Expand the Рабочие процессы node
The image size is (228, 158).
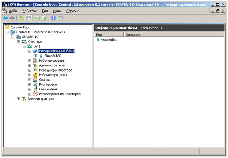tap(30, 75)
